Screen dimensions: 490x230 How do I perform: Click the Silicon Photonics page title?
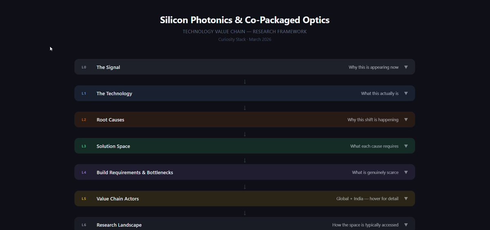245,20
